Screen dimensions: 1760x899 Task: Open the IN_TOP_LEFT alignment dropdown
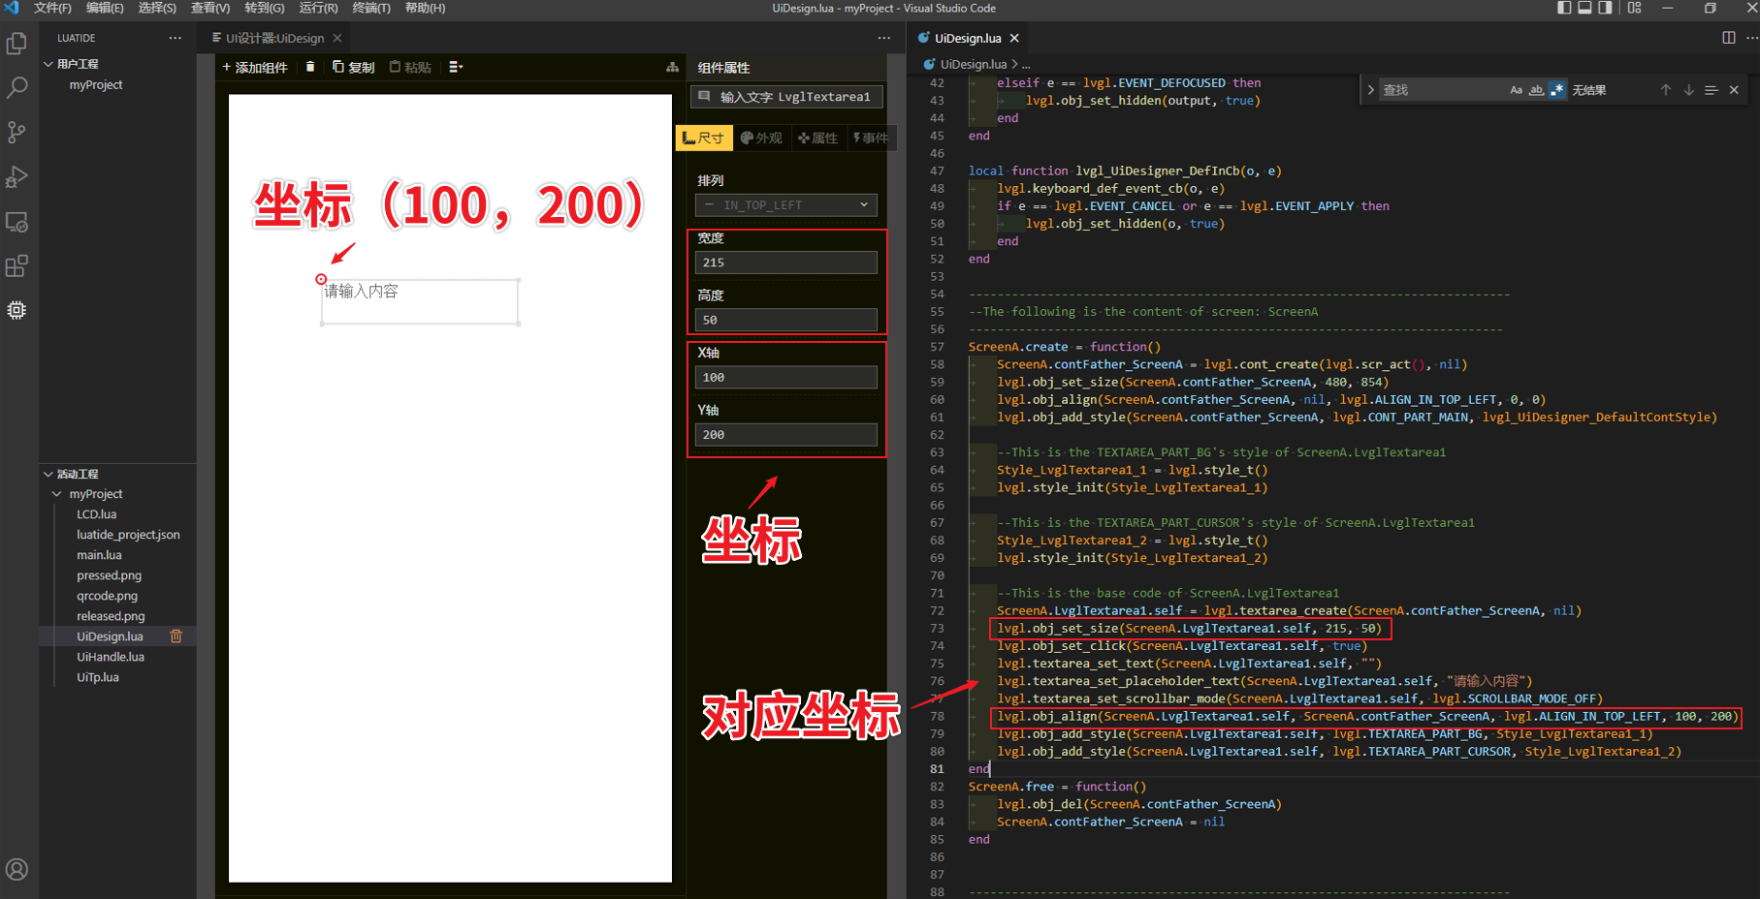pos(786,205)
